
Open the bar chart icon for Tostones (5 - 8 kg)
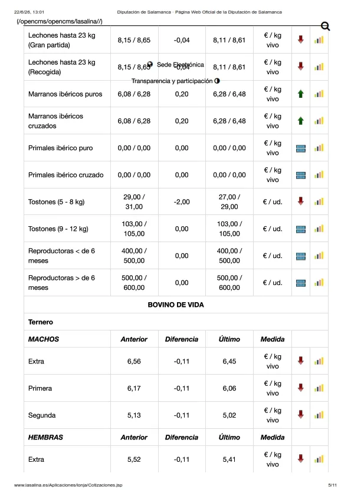(319, 202)
